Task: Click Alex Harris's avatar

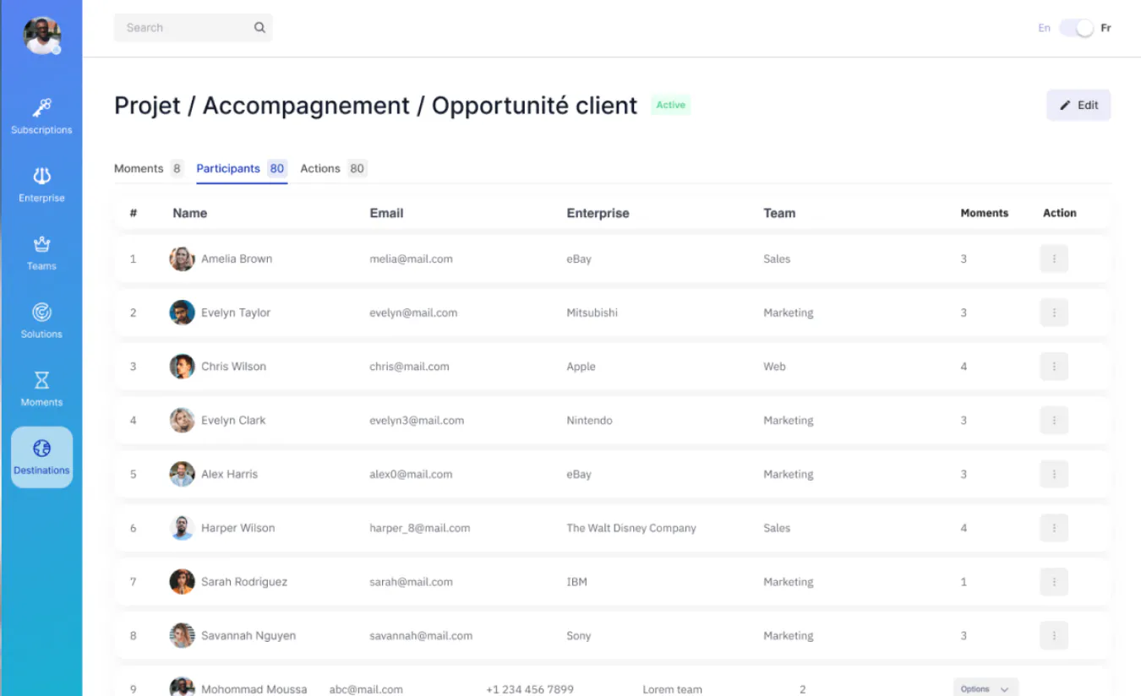Action: (182, 474)
